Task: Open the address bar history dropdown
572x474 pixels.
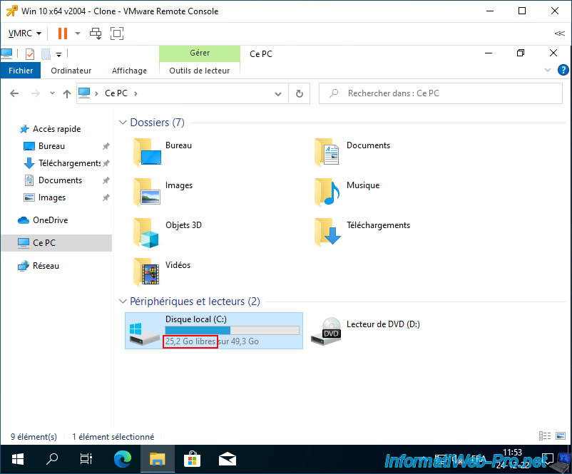Action: pyautogui.click(x=280, y=93)
